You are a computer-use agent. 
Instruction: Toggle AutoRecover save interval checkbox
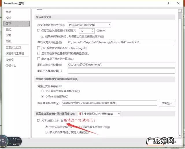[38, 31]
